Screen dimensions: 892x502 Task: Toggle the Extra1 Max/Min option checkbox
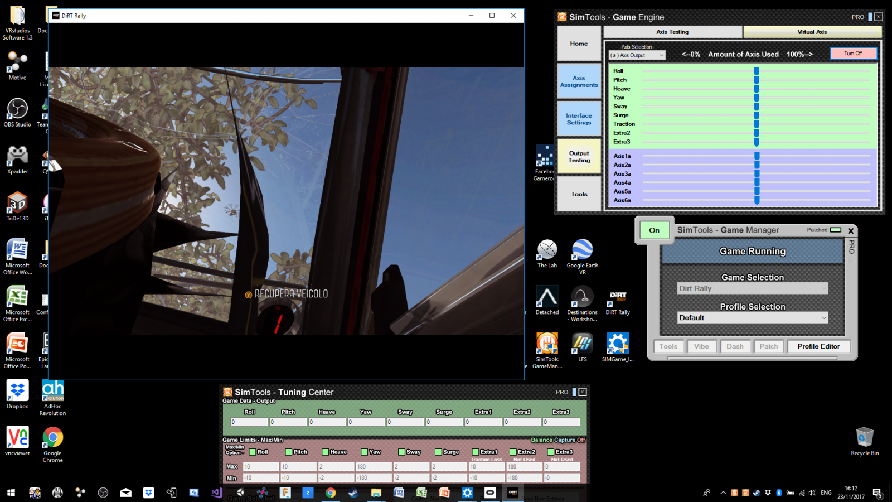coord(476,452)
